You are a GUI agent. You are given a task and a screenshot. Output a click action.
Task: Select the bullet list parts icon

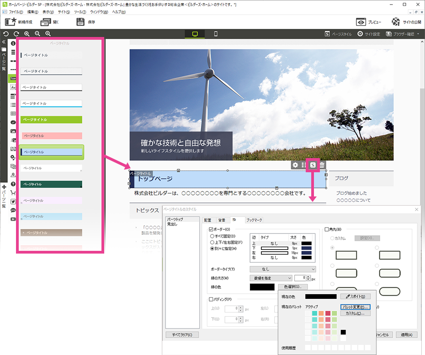point(13,105)
